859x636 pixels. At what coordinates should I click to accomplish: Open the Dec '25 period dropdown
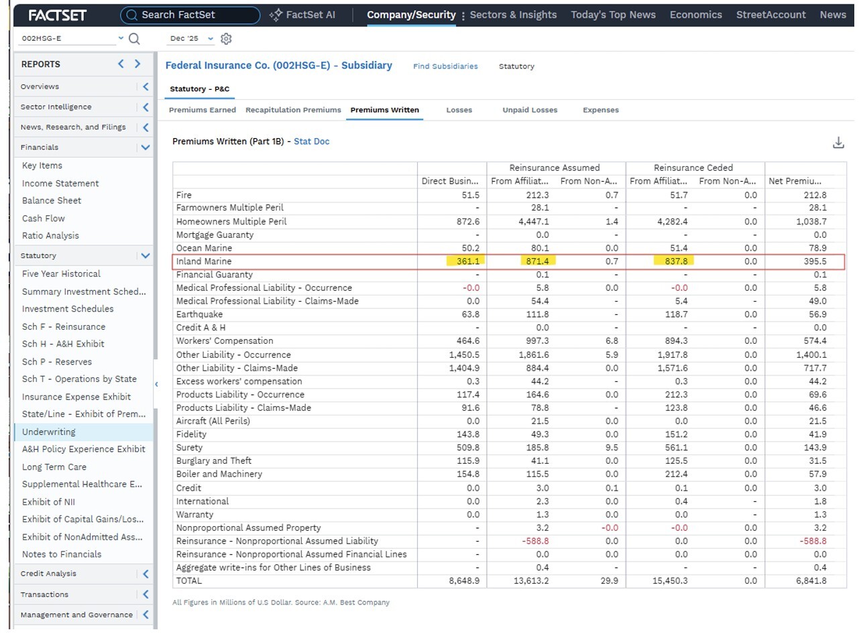tap(191, 39)
